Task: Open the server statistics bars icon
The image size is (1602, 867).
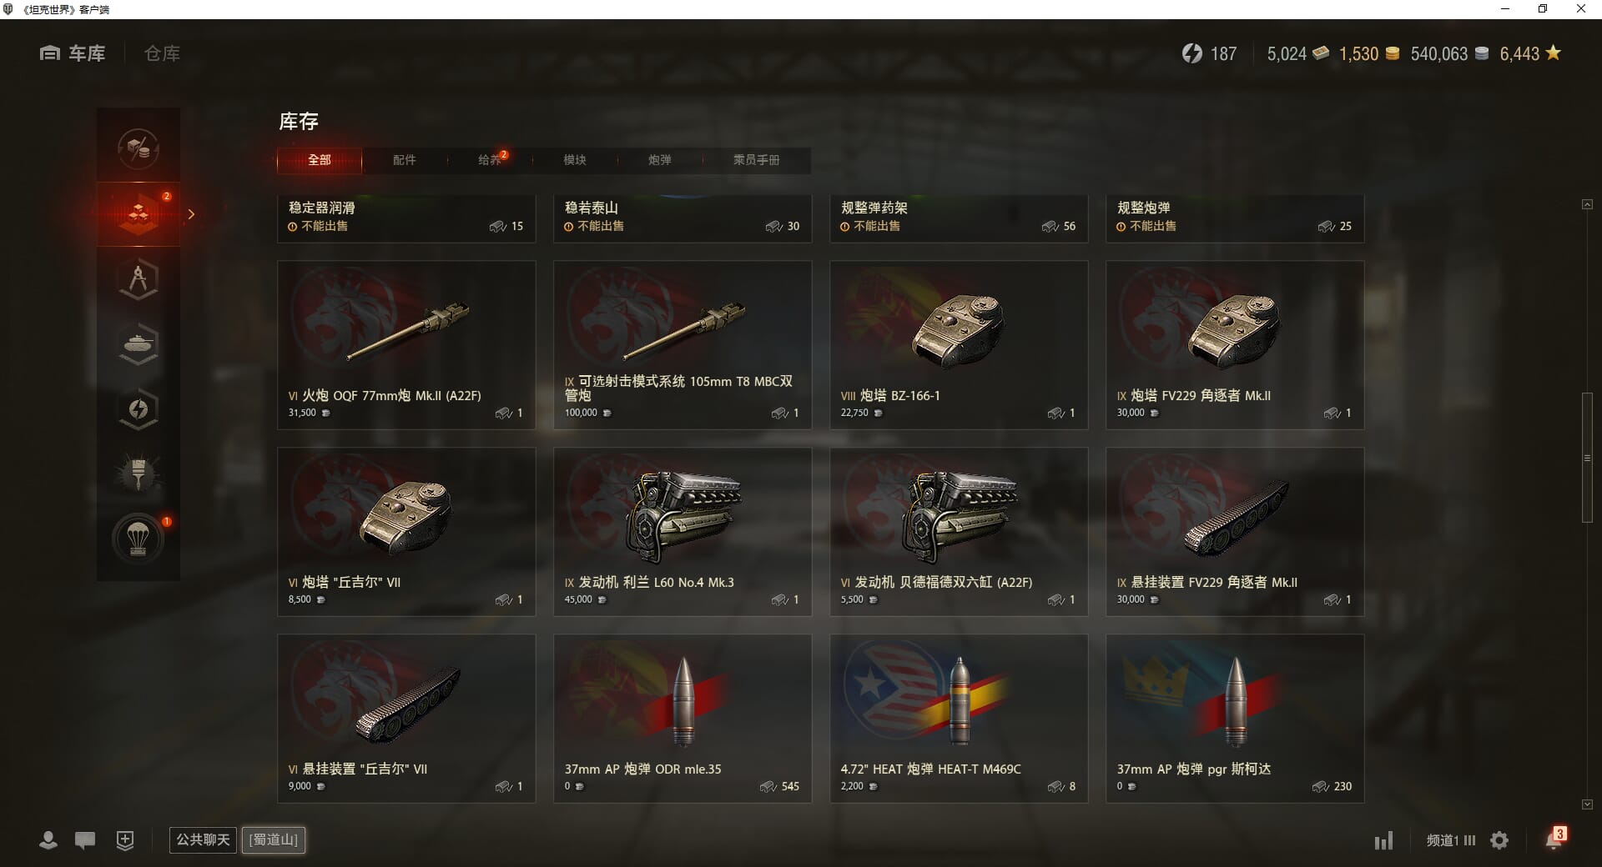Action: click(x=1383, y=840)
